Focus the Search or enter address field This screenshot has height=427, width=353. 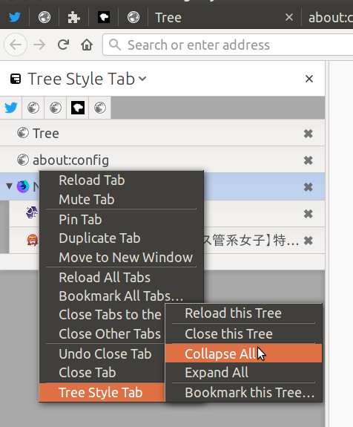(x=228, y=45)
